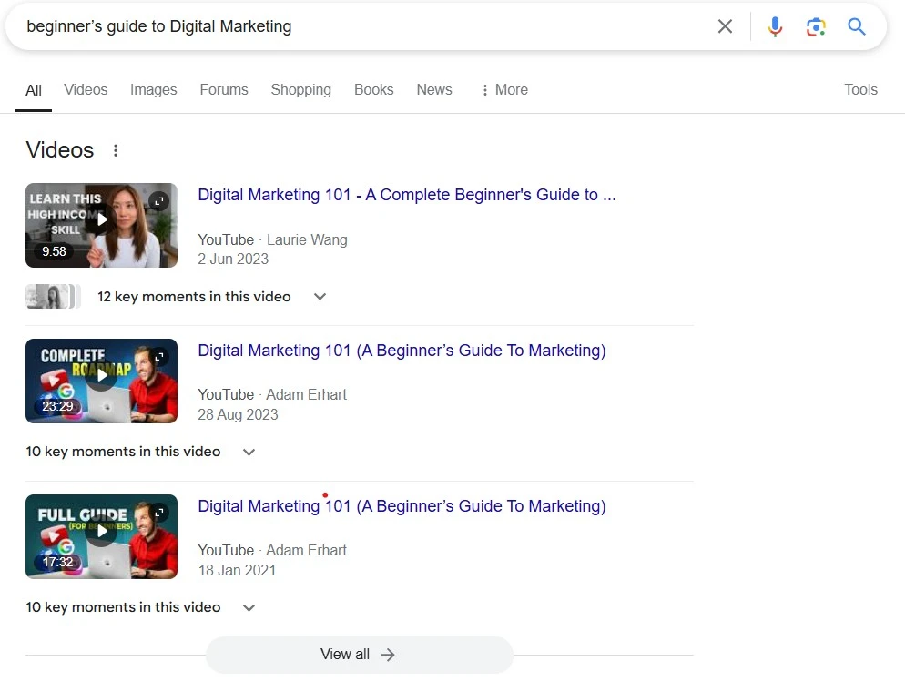The width and height of the screenshot is (905, 692).
Task: Open Digital Marketing 101 by Laurie Wang
Action: coord(406,194)
